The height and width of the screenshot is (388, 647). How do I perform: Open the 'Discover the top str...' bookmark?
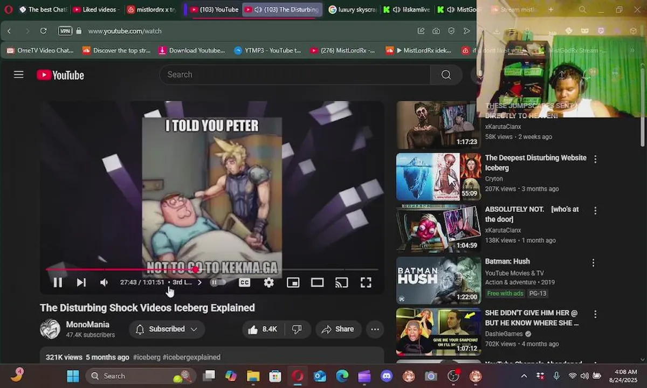click(116, 50)
